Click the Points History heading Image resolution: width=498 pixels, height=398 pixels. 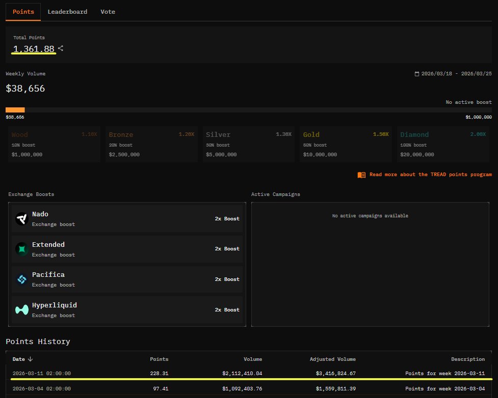pos(38,342)
